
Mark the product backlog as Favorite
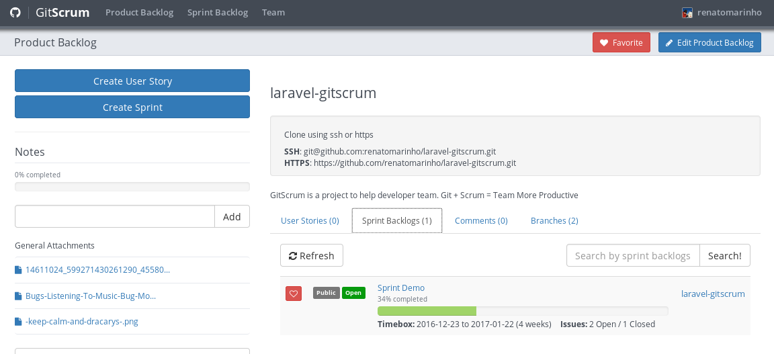pyautogui.click(x=621, y=42)
